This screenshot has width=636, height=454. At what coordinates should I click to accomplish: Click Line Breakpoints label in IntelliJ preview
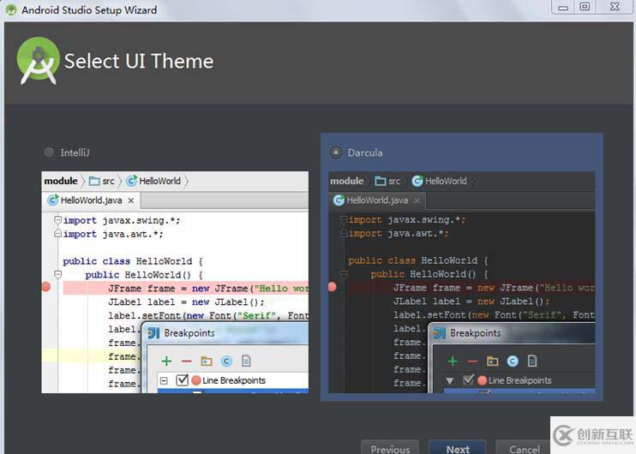234,380
